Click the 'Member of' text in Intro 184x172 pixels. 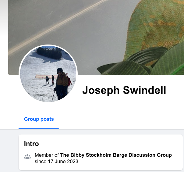pos(47,155)
